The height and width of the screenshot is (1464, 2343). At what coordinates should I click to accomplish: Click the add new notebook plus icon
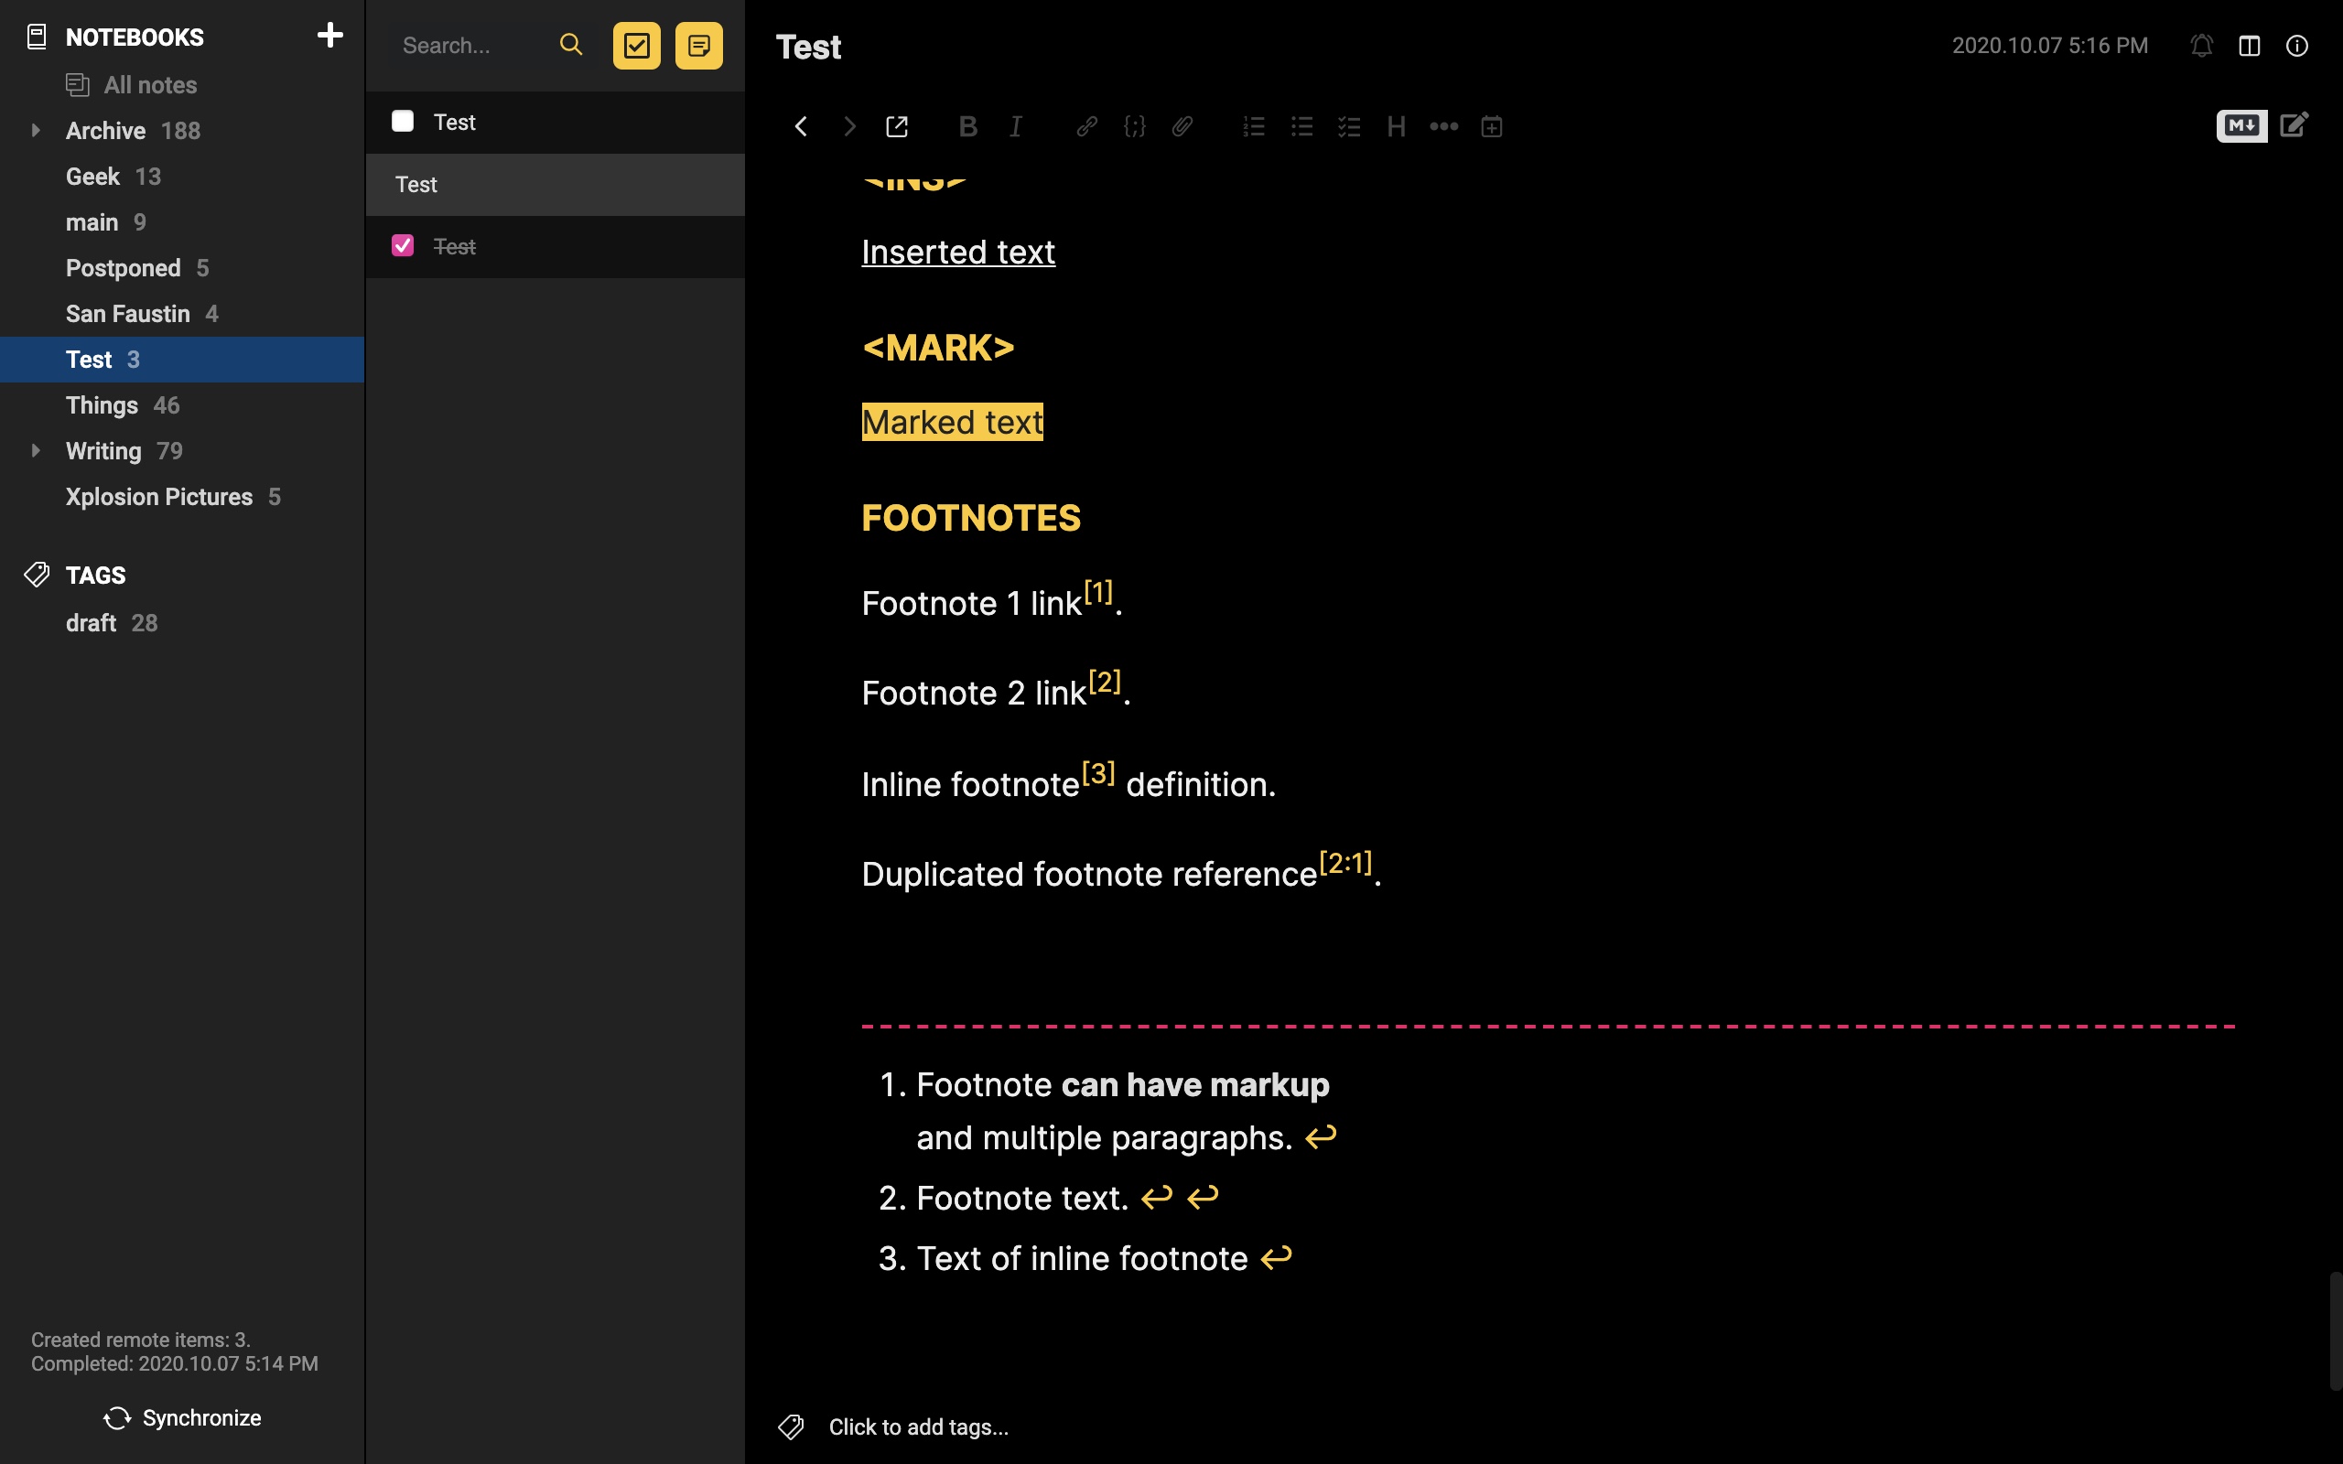pyautogui.click(x=330, y=36)
